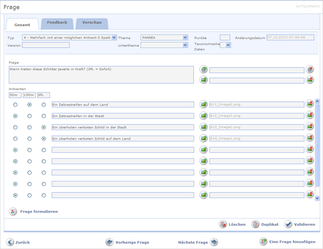323x249 pixels.
Task: Open the Unterthema dropdown
Action: (185, 45)
